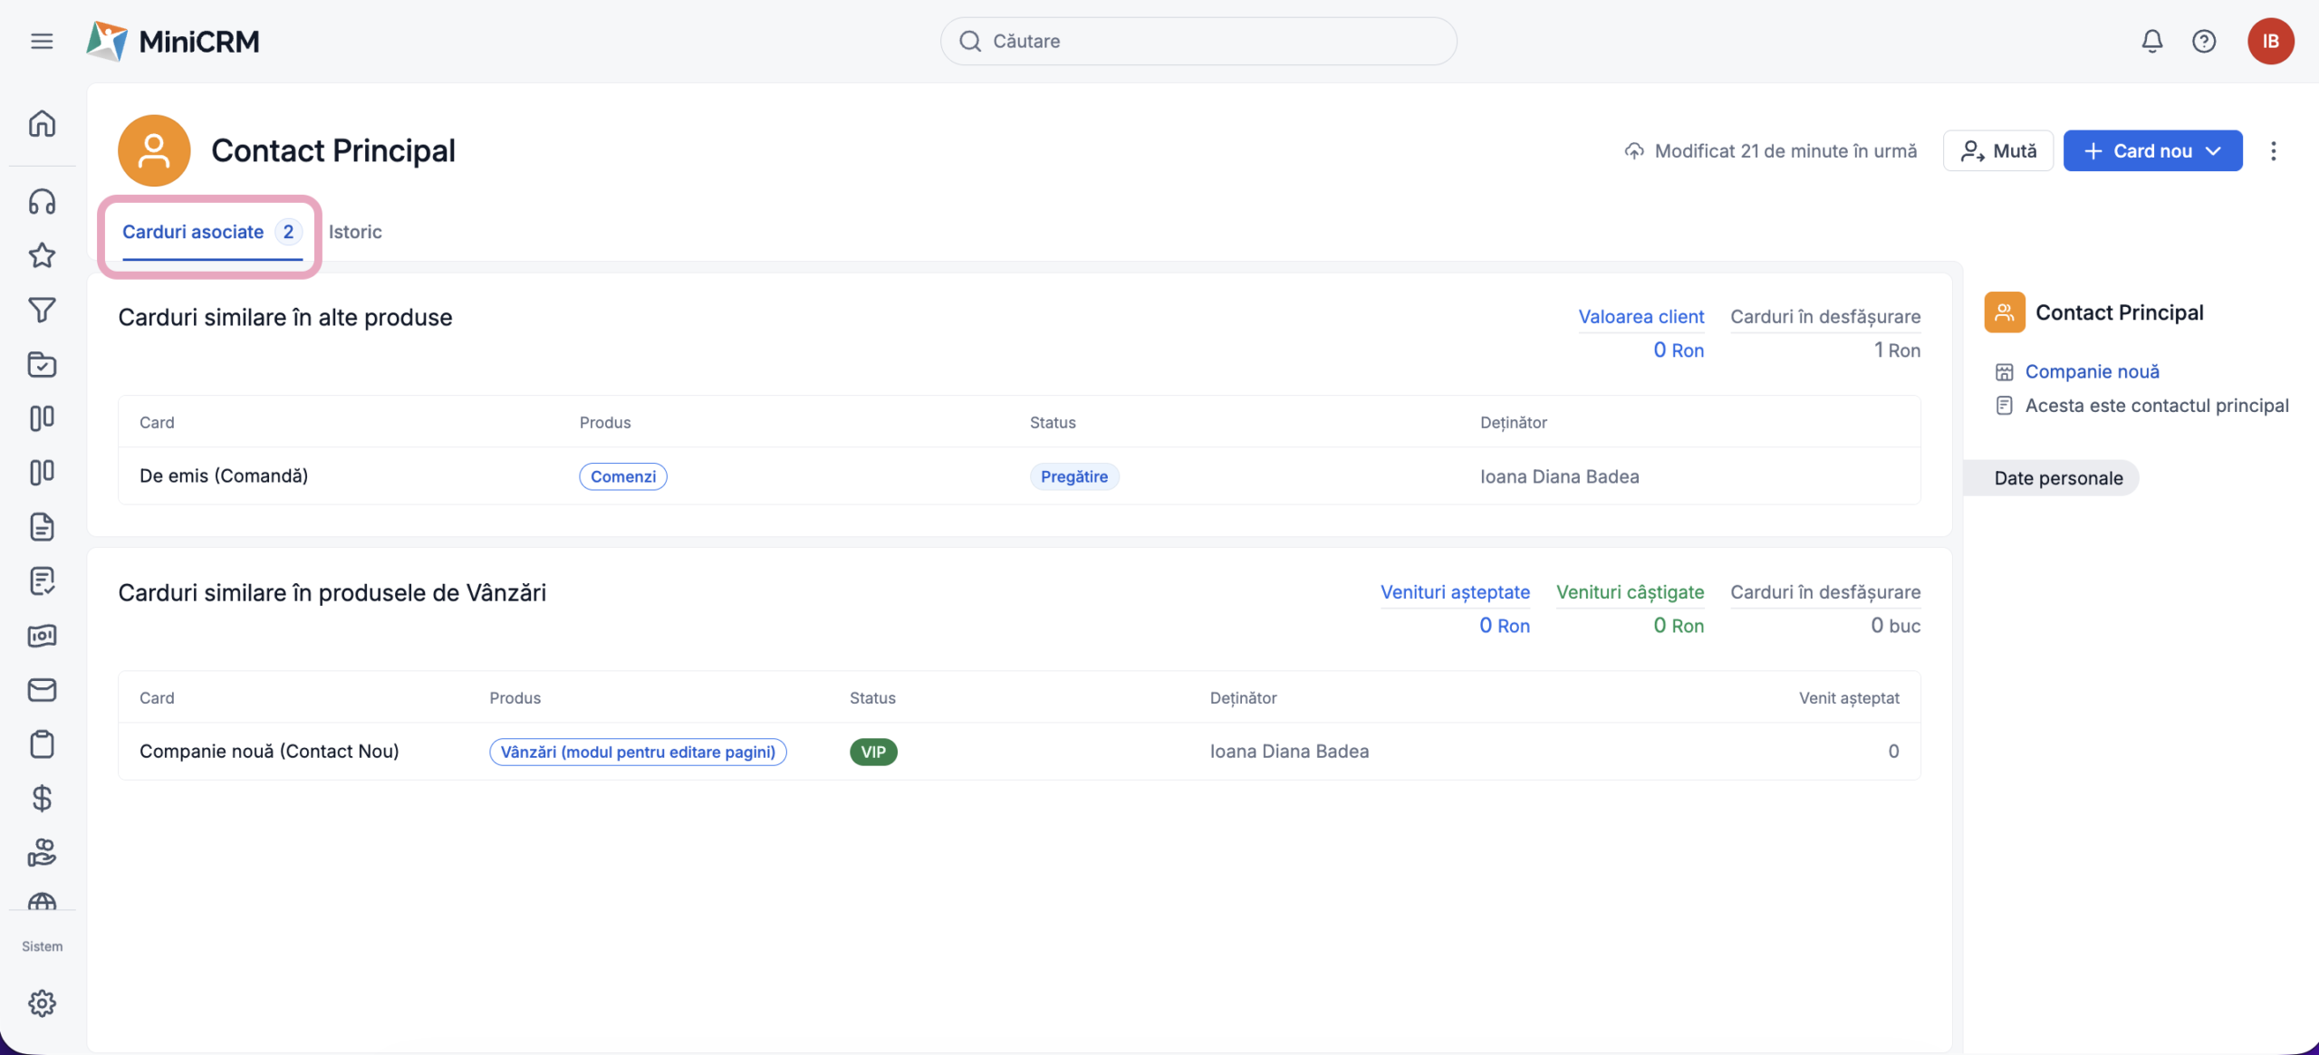Image resolution: width=2319 pixels, height=1055 pixels.
Task: Click the notifications bell icon
Action: click(x=2151, y=41)
